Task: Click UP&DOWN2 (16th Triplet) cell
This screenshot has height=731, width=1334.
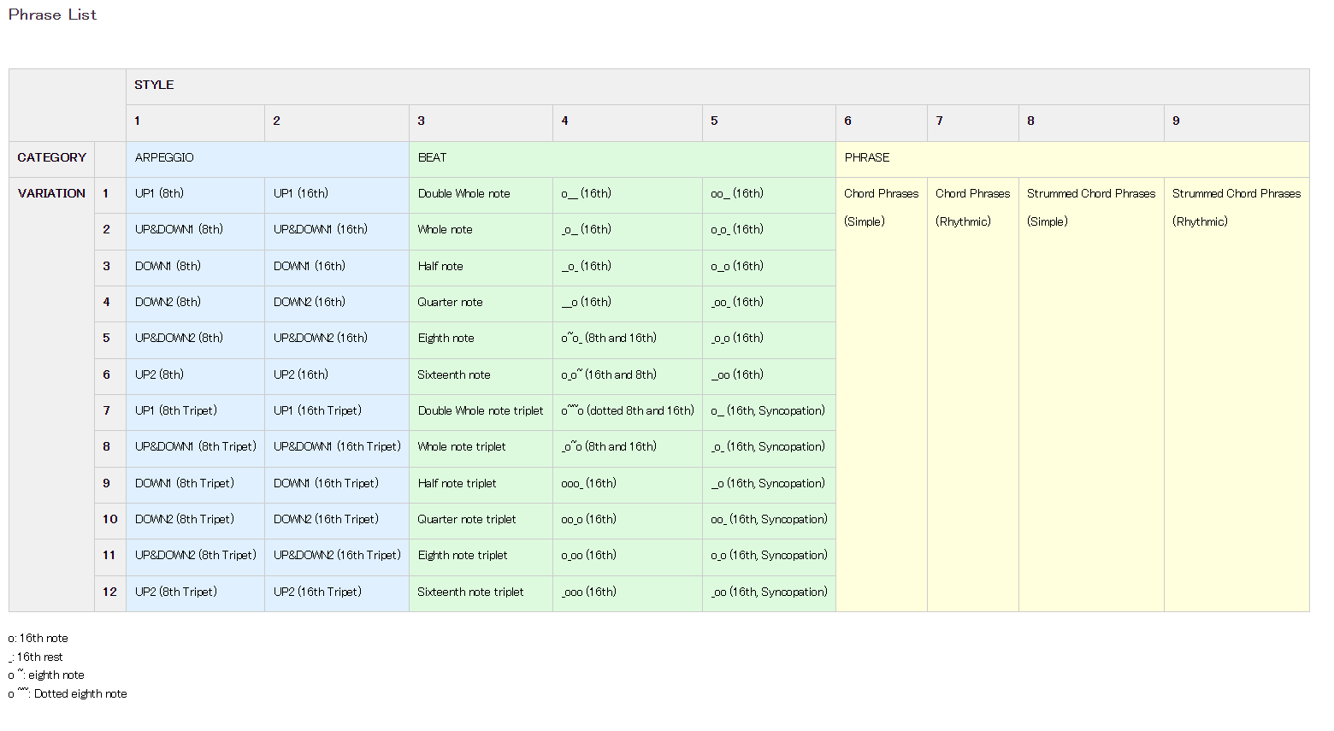Action: pos(337,557)
